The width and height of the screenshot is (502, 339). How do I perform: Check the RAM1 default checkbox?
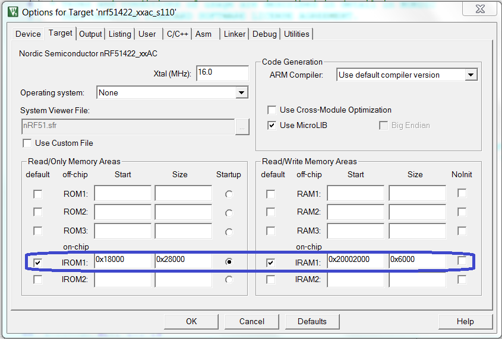pyautogui.click(x=271, y=194)
